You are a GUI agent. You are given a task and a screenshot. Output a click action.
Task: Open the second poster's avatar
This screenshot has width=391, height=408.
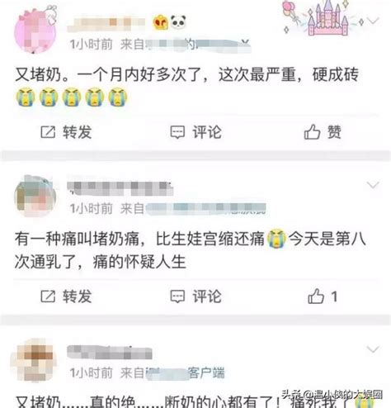(x=35, y=196)
